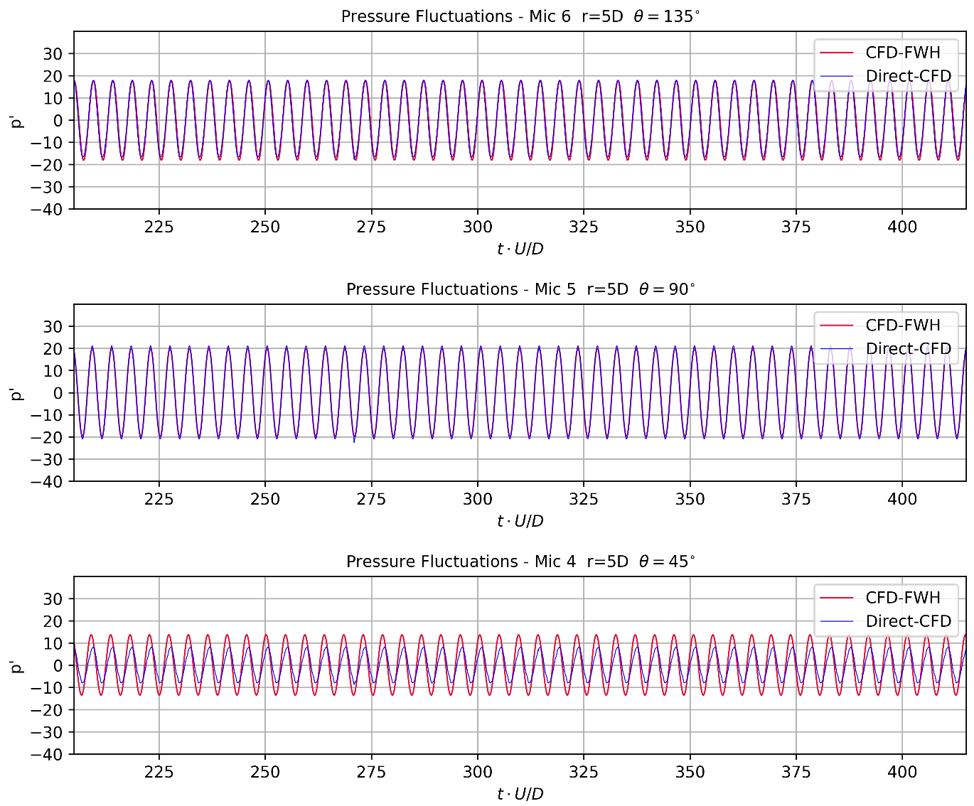Click the p' y-axis label of Mic 4 plot
974x806 pixels.
click(16, 666)
